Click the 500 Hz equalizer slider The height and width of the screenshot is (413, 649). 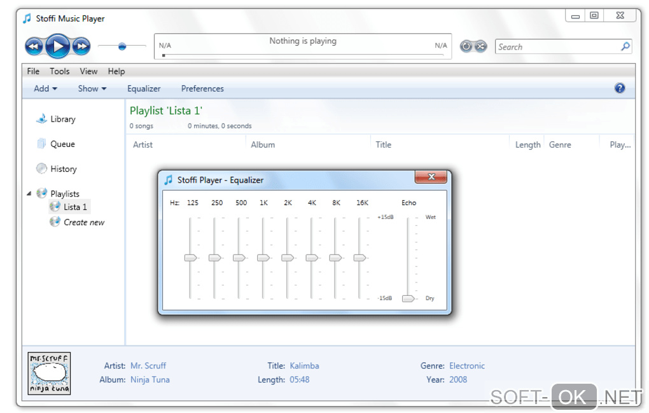pos(239,258)
